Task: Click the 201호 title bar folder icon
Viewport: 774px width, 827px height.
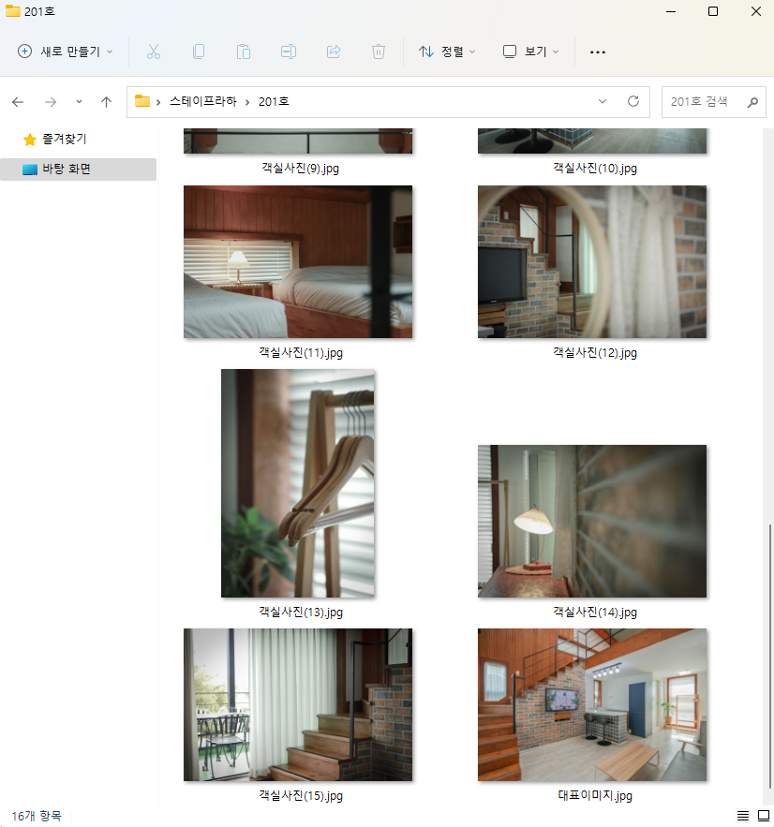Action: point(13,11)
